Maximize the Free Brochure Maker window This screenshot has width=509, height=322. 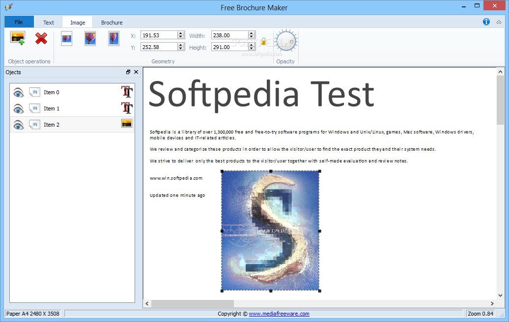pyautogui.click(x=477, y=5)
